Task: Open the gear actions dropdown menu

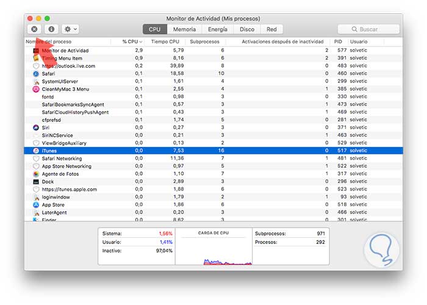Action: click(70, 29)
